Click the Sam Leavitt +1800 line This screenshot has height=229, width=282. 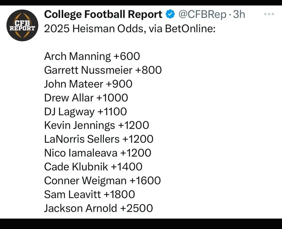point(89,194)
